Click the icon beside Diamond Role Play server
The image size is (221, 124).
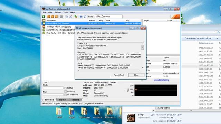pos(44,23)
